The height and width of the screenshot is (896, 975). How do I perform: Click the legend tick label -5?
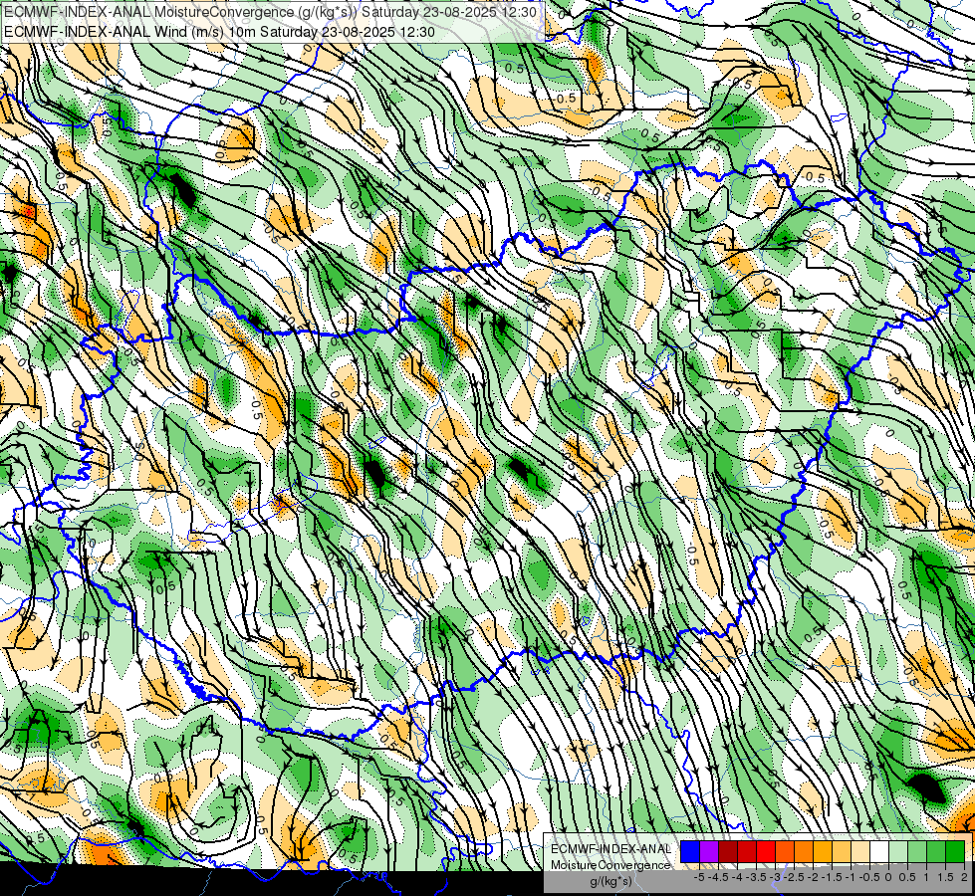699,877
